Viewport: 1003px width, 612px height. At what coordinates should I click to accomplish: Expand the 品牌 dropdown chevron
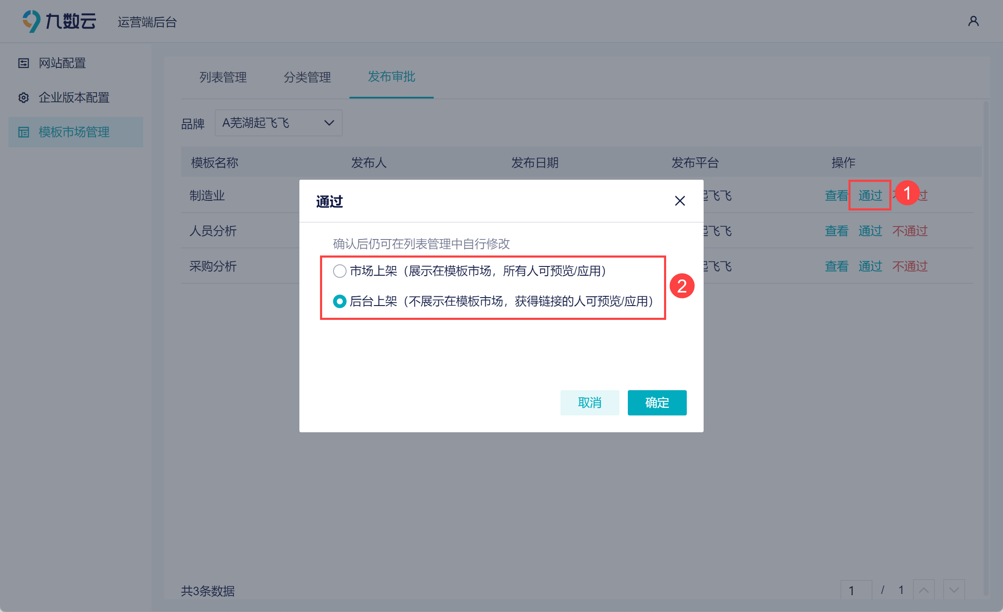[x=329, y=123]
